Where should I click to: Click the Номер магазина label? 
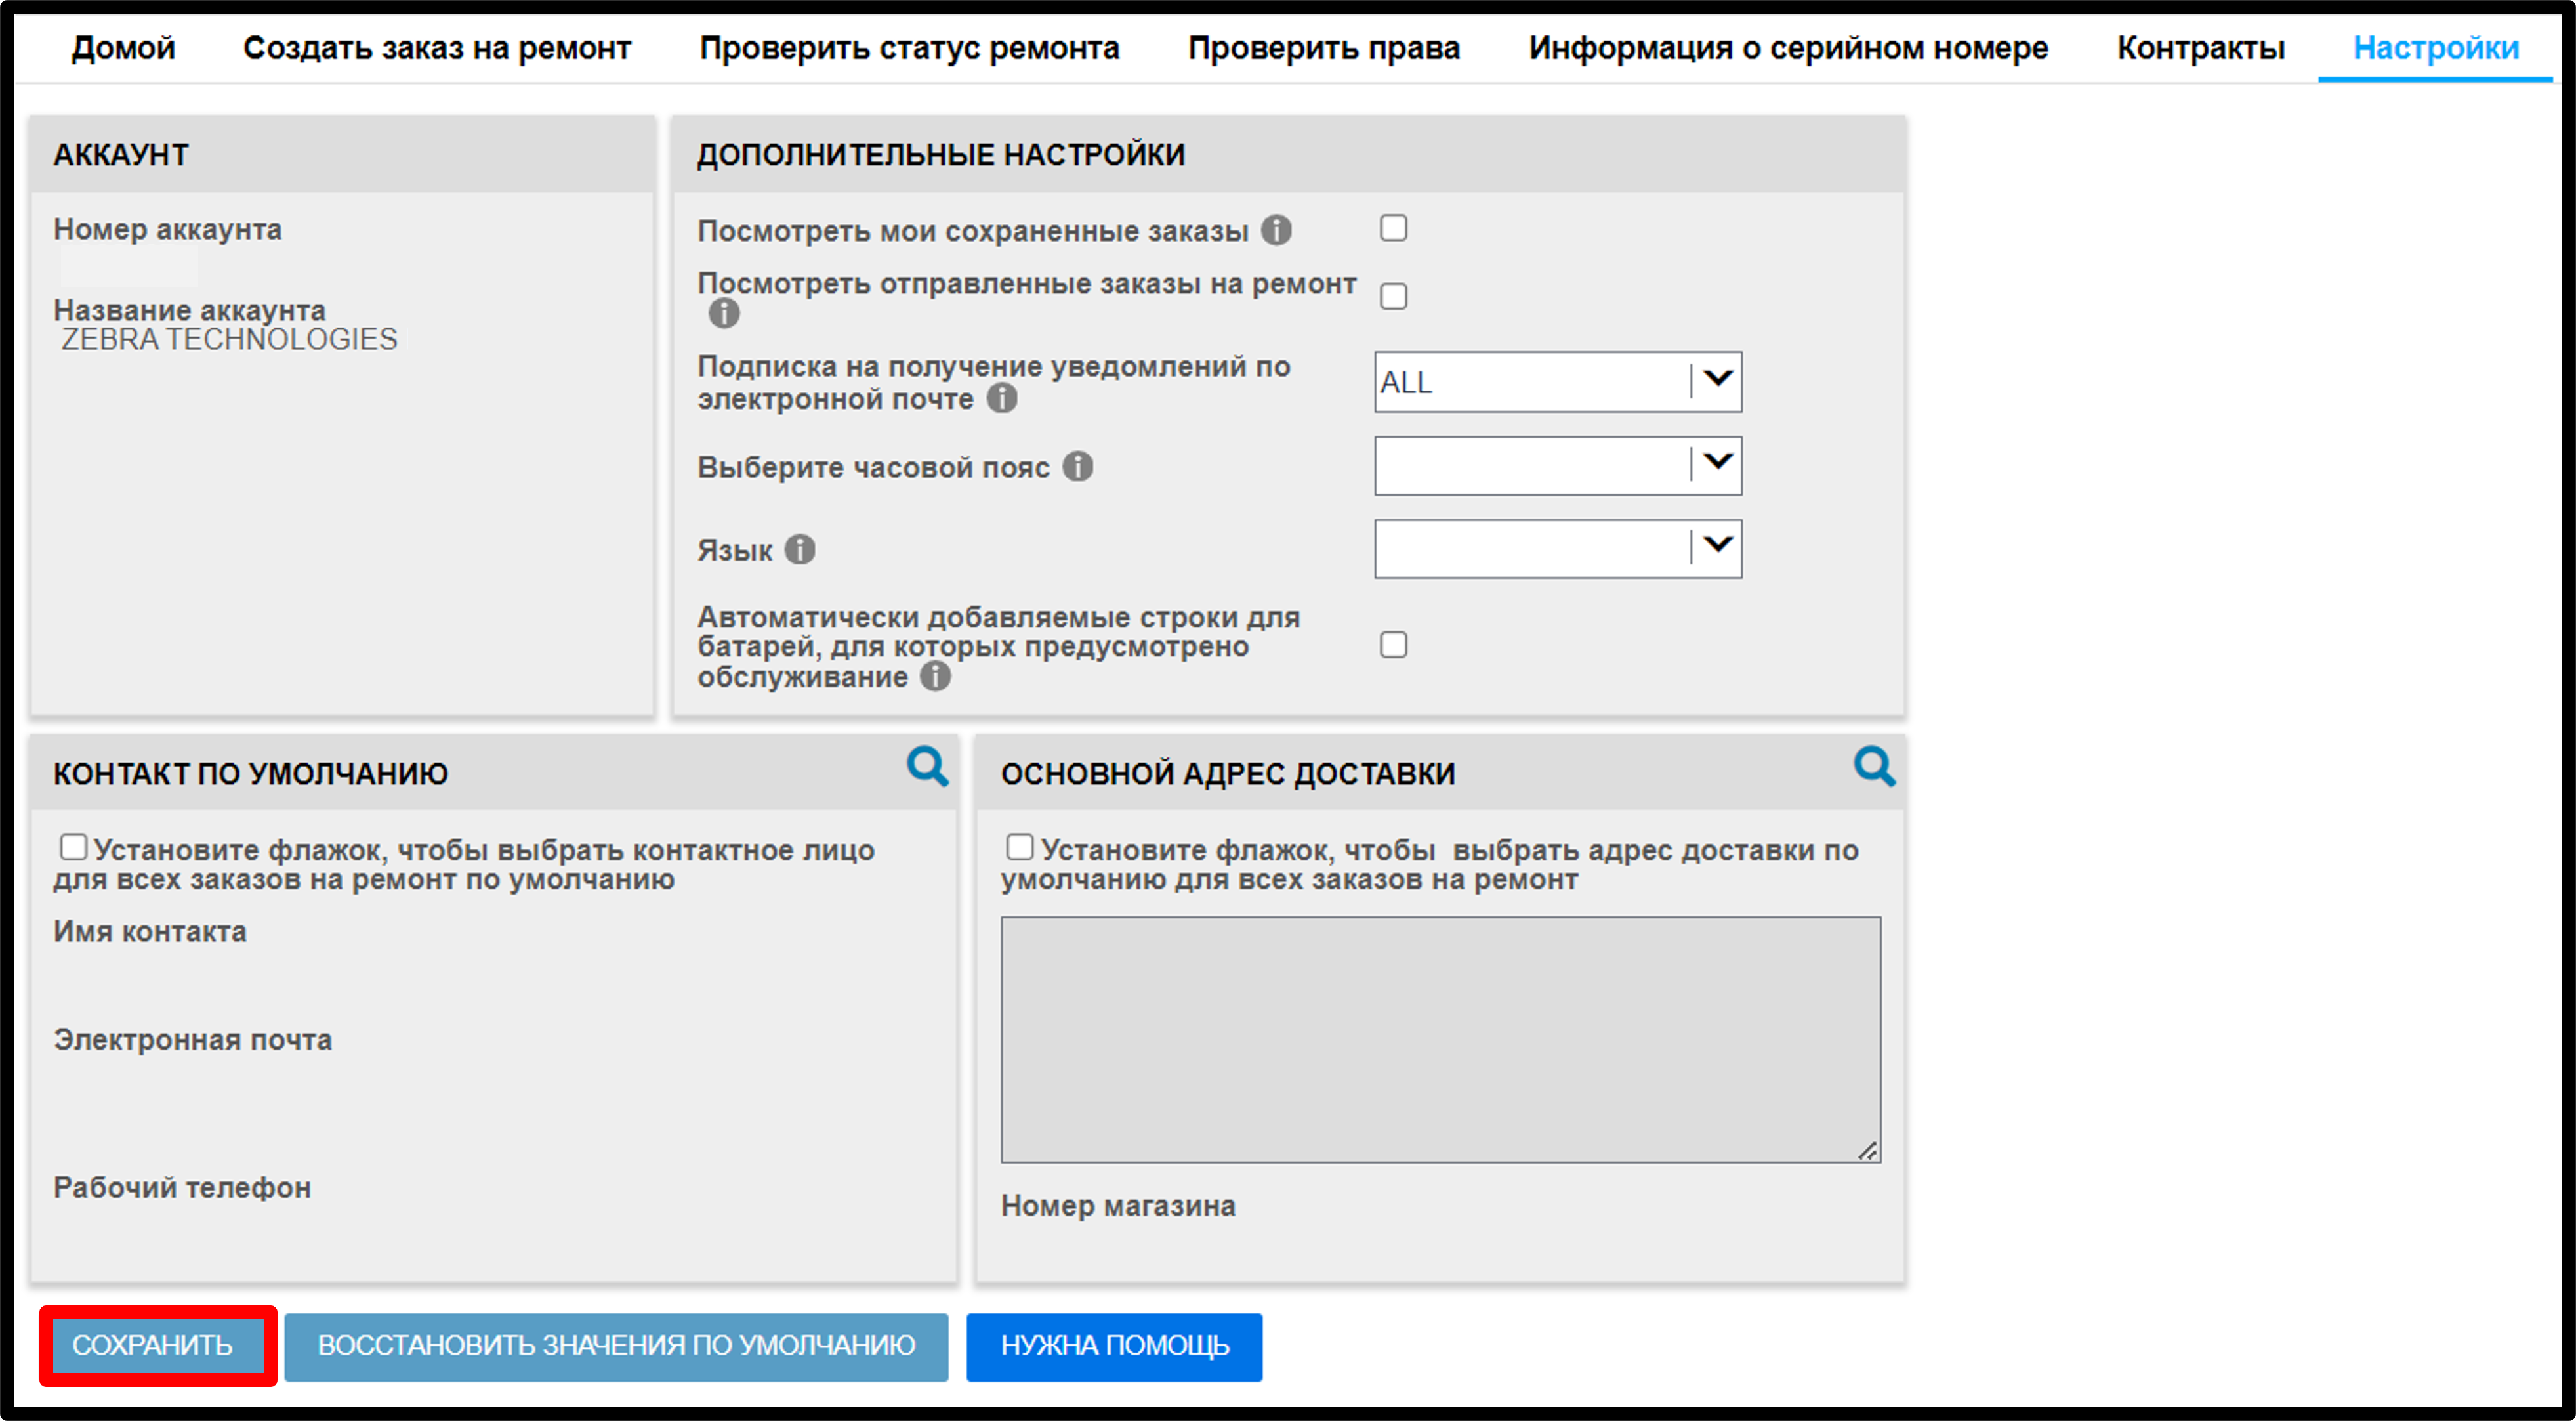1118,1205
